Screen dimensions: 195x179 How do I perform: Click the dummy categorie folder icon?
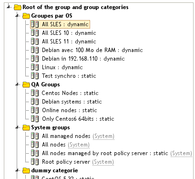pyautogui.click(x=26, y=170)
